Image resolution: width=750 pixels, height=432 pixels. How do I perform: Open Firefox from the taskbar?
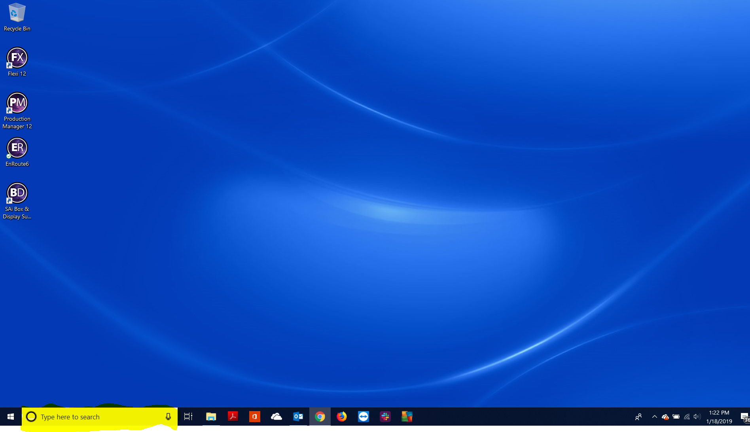(341, 417)
